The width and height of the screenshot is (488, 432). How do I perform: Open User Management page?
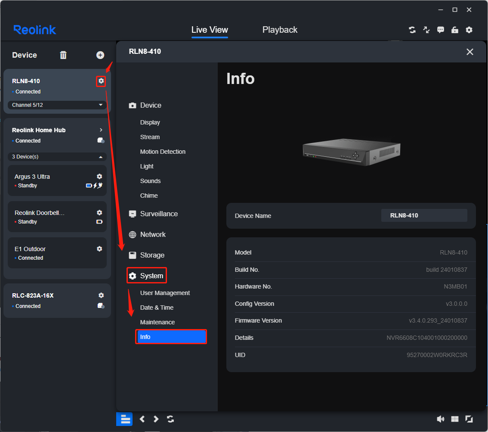tap(165, 293)
